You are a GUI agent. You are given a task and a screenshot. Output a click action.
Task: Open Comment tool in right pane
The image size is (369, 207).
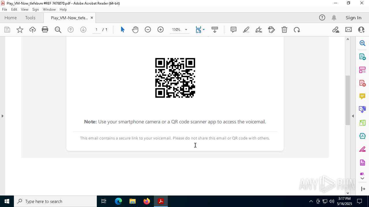click(362, 96)
